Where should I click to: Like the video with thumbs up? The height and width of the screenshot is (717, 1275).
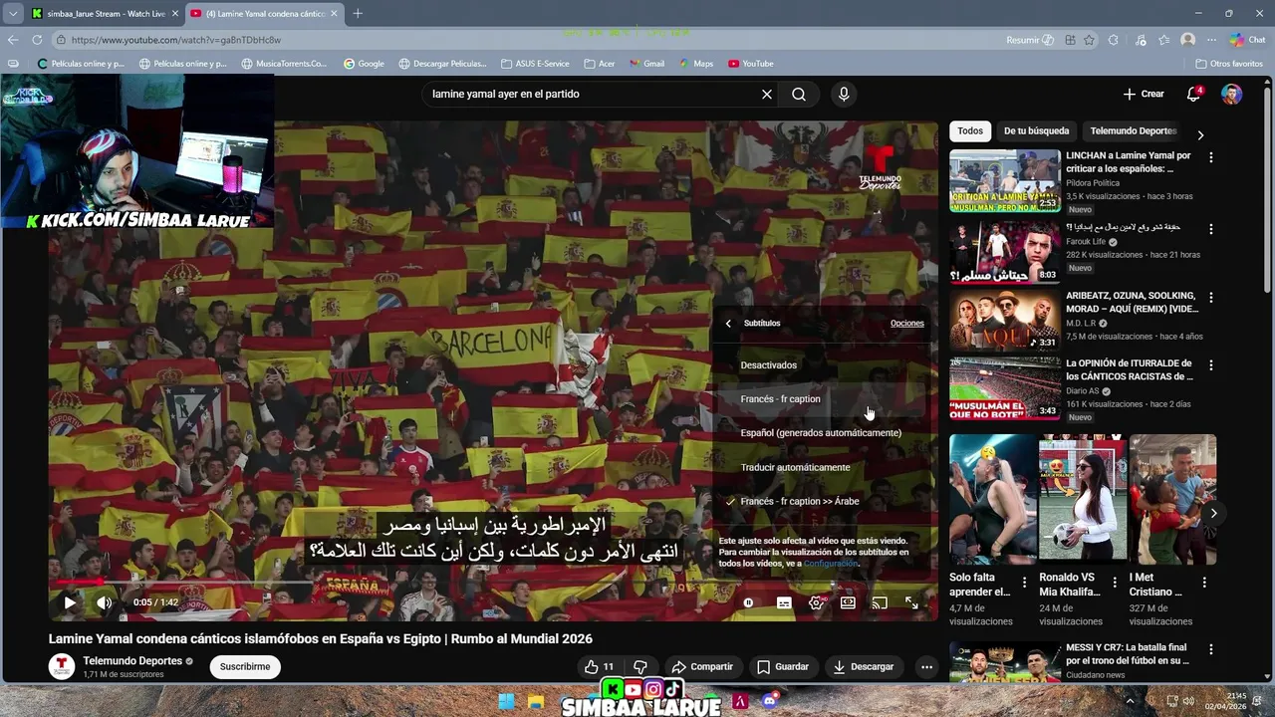click(600, 667)
